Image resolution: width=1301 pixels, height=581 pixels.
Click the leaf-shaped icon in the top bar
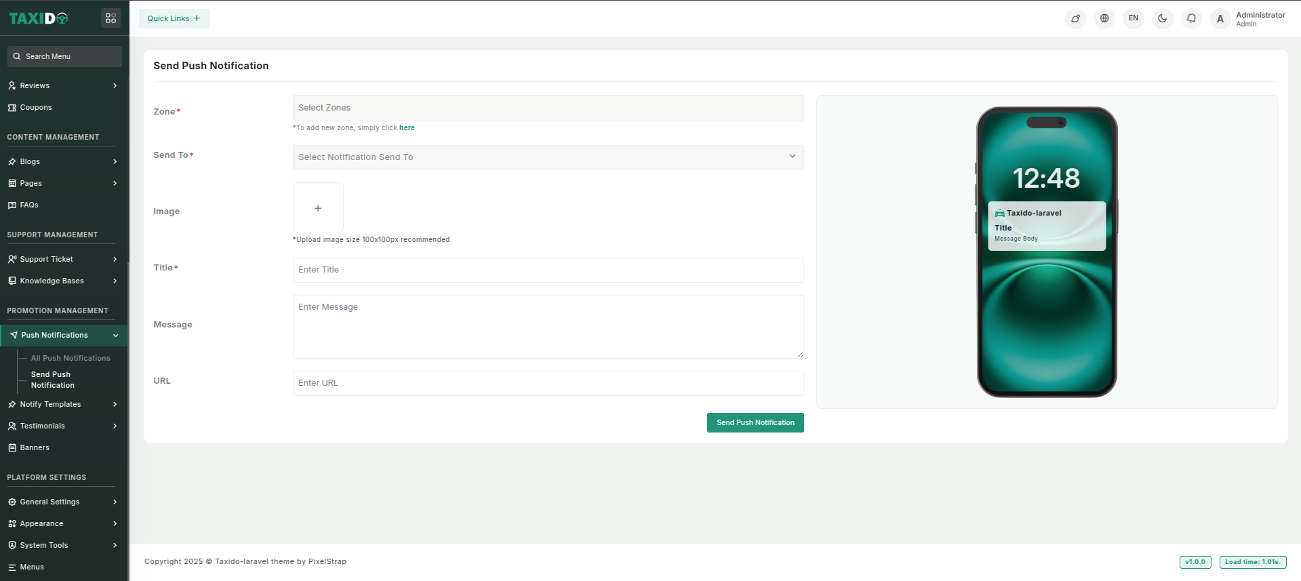(x=1075, y=18)
